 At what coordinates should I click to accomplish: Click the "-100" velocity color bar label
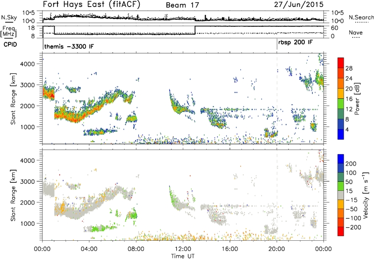pos(353,218)
